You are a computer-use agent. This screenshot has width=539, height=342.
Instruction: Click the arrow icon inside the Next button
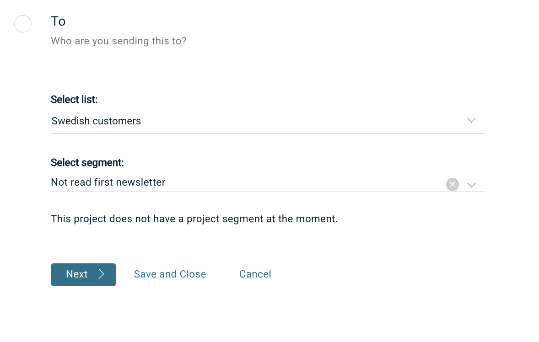[101, 274]
